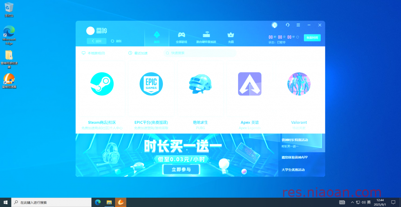Screen dimensions: 401x207
Task: Select the Steam商店|社区 game card
Action: [102, 95]
